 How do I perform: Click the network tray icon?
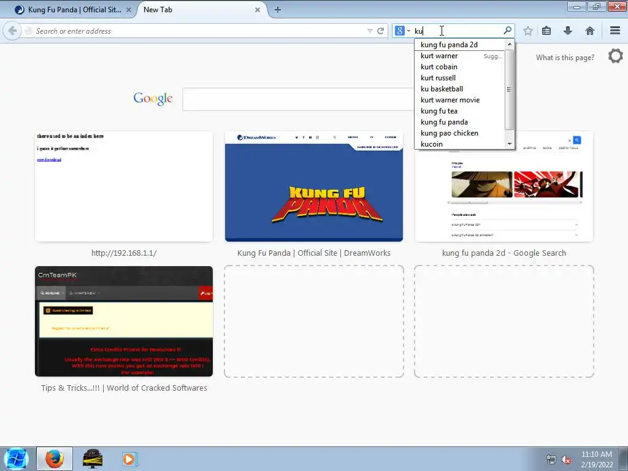(551, 459)
